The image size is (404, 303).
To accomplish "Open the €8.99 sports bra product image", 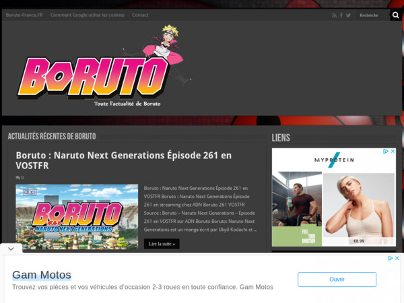I will [x=359, y=209].
